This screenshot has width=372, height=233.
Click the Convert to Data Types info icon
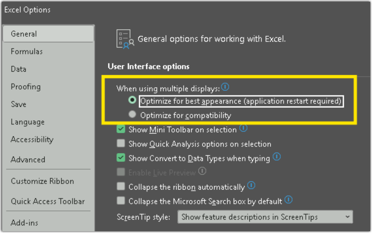click(x=277, y=157)
